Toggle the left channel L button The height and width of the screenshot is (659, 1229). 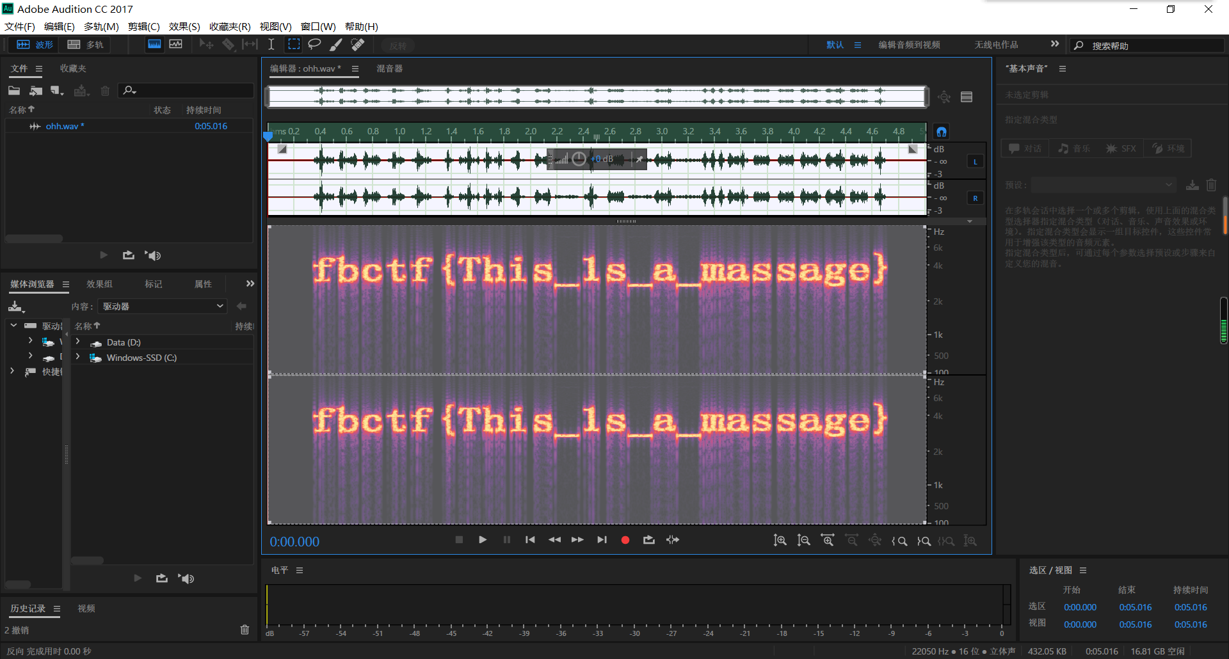975,162
